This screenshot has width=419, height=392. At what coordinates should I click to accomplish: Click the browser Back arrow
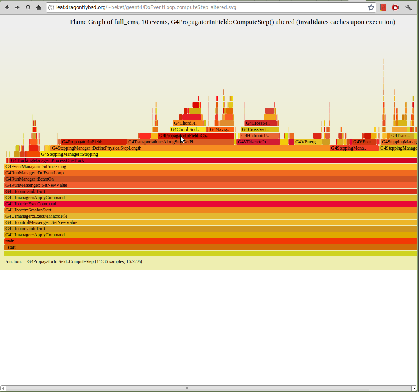click(x=7, y=7)
